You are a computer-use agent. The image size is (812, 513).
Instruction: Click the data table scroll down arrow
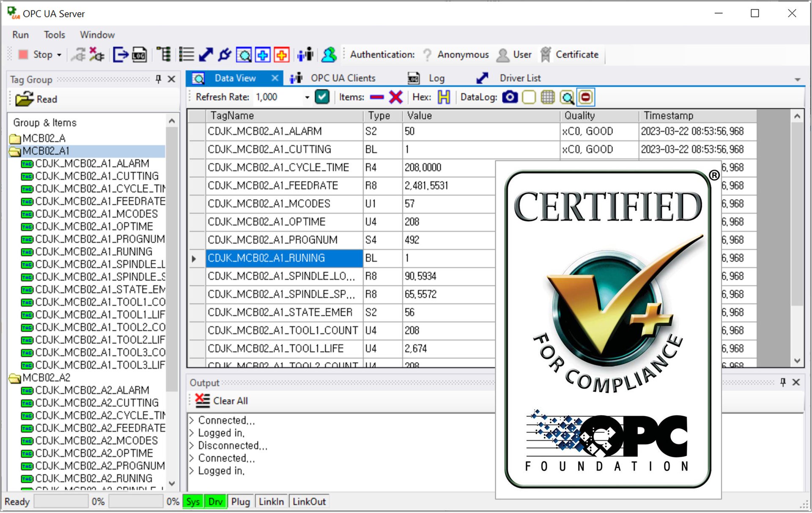(x=797, y=361)
